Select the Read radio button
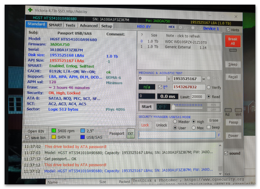This screenshot has height=189, width=260. pos(209,97)
